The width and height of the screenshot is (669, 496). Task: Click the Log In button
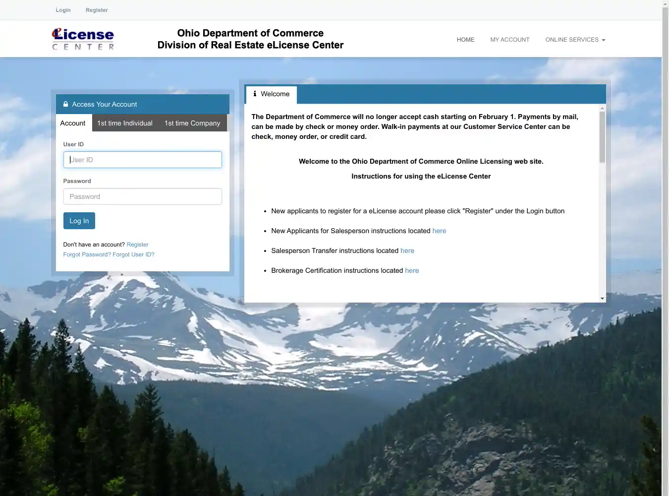pos(79,221)
